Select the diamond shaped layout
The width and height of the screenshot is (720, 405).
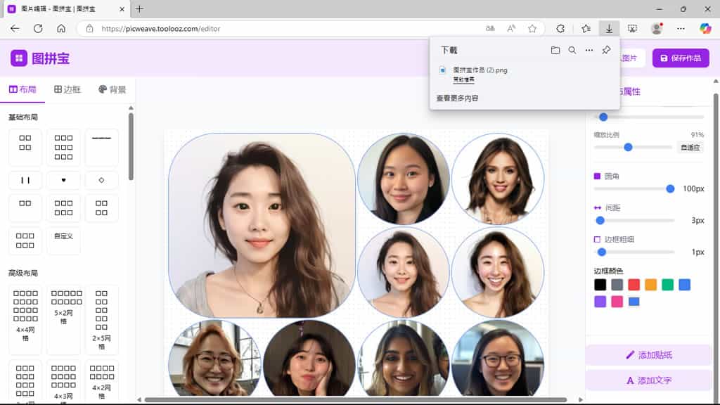click(101, 181)
